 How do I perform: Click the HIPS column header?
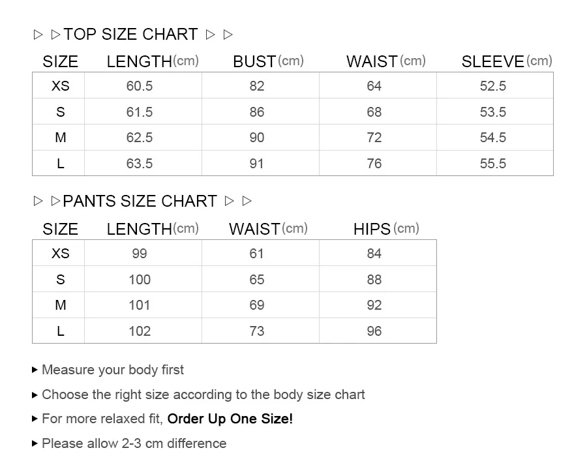(386, 229)
